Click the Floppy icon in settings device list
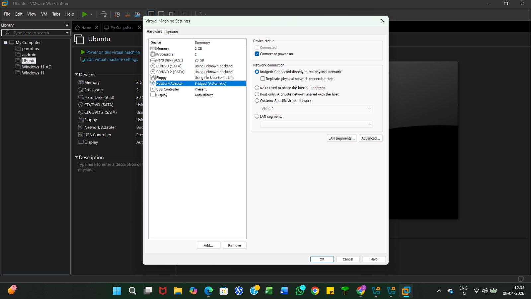The image size is (531, 299). (153, 77)
